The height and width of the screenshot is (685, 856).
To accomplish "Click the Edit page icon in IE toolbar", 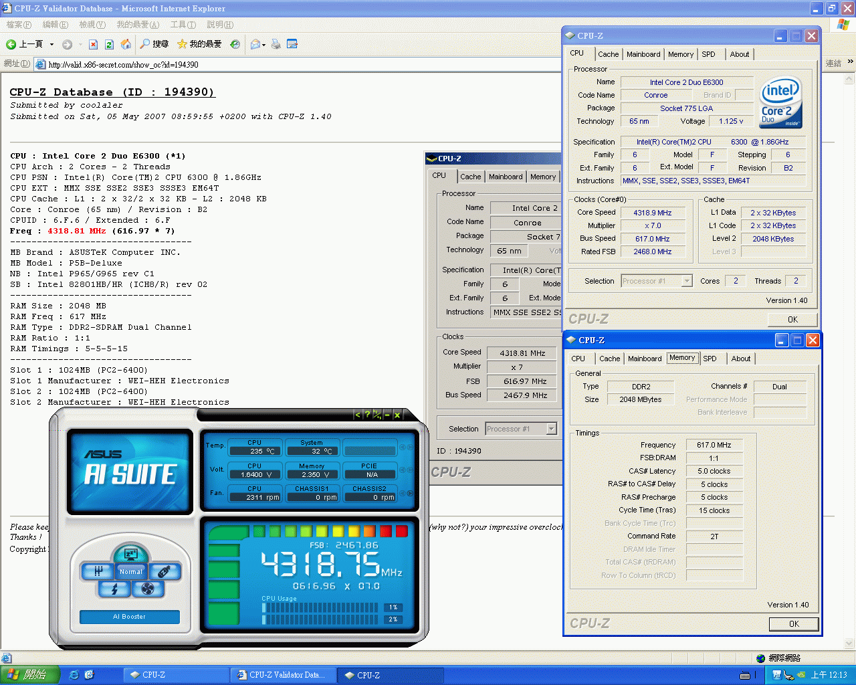I will coord(292,44).
